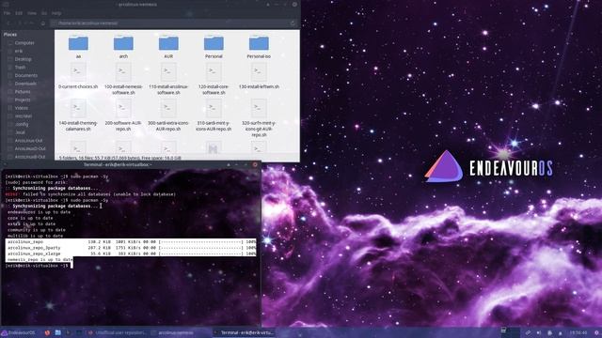Click the EndeavourOS desktop logo
602x338 pixels.
point(489,167)
